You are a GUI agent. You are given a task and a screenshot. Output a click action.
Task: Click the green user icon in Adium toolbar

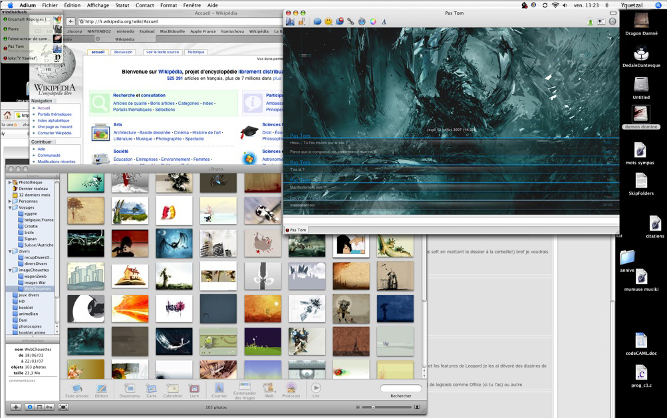tap(591, 21)
